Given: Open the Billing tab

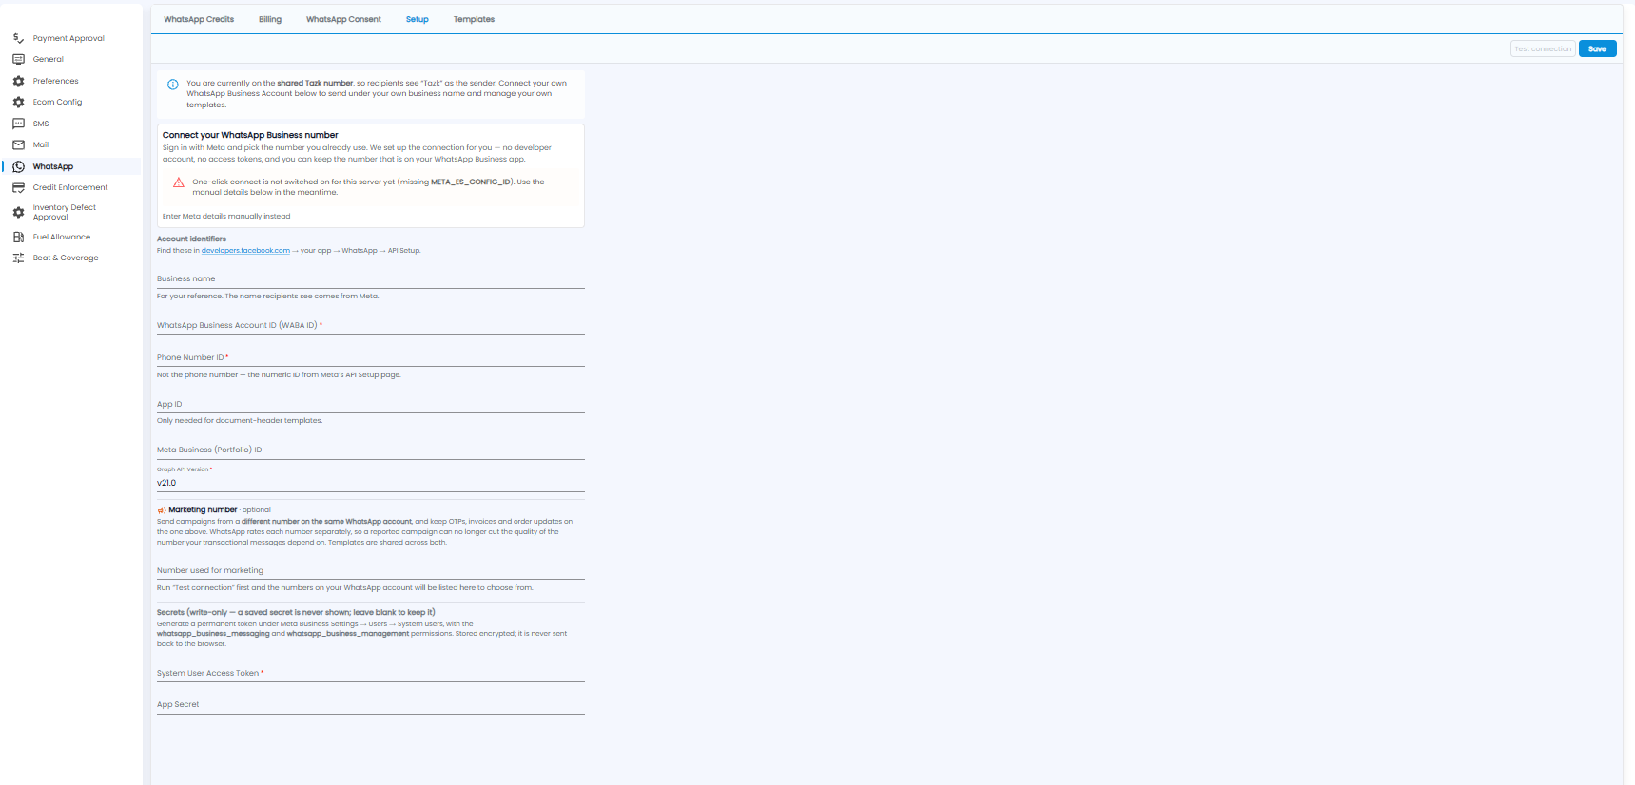Looking at the screenshot, I should 270,19.
